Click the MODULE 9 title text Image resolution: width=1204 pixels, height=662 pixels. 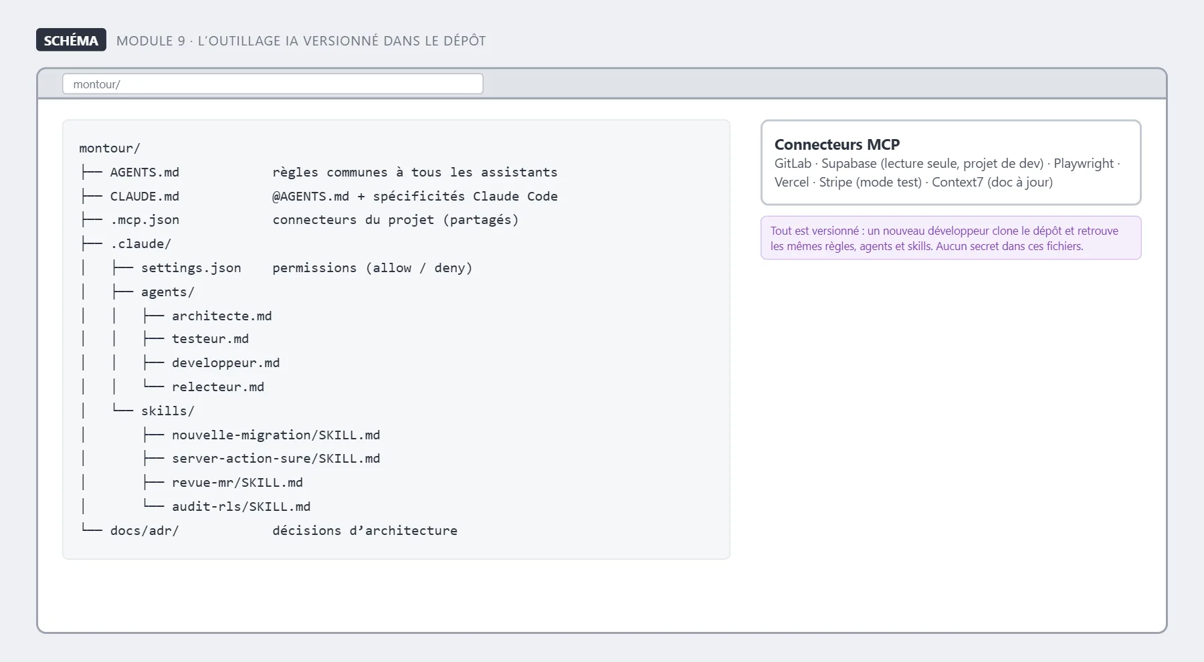pos(301,41)
